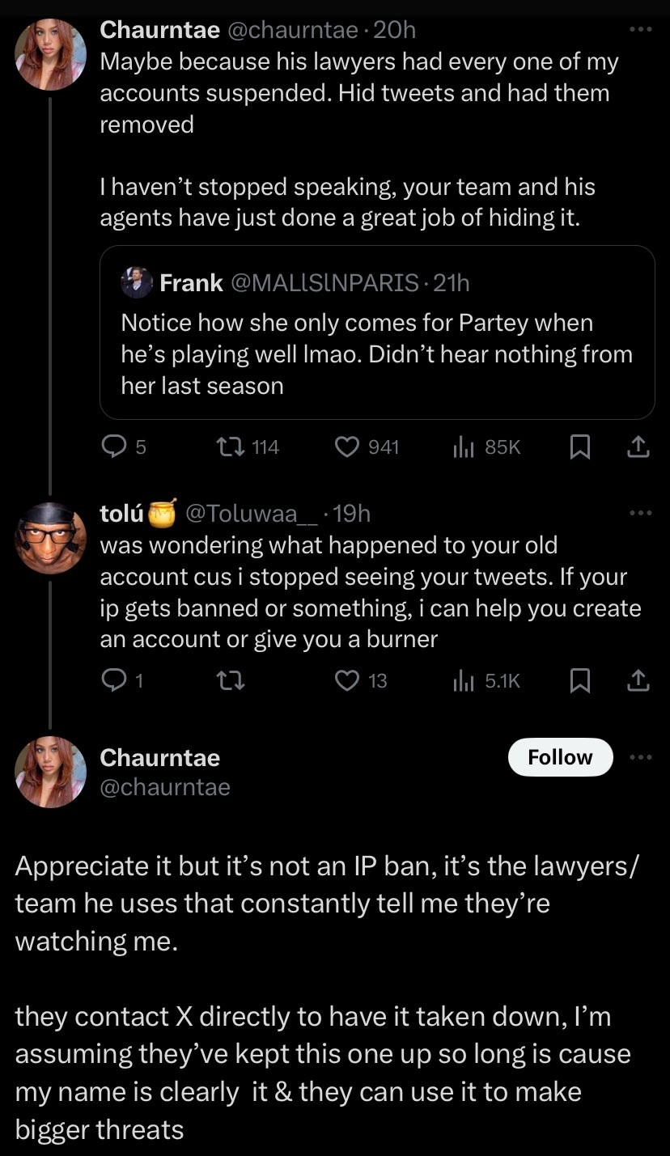Open the @chaurntae handle below main name
This screenshot has width=670, height=1156.
pos(165,787)
